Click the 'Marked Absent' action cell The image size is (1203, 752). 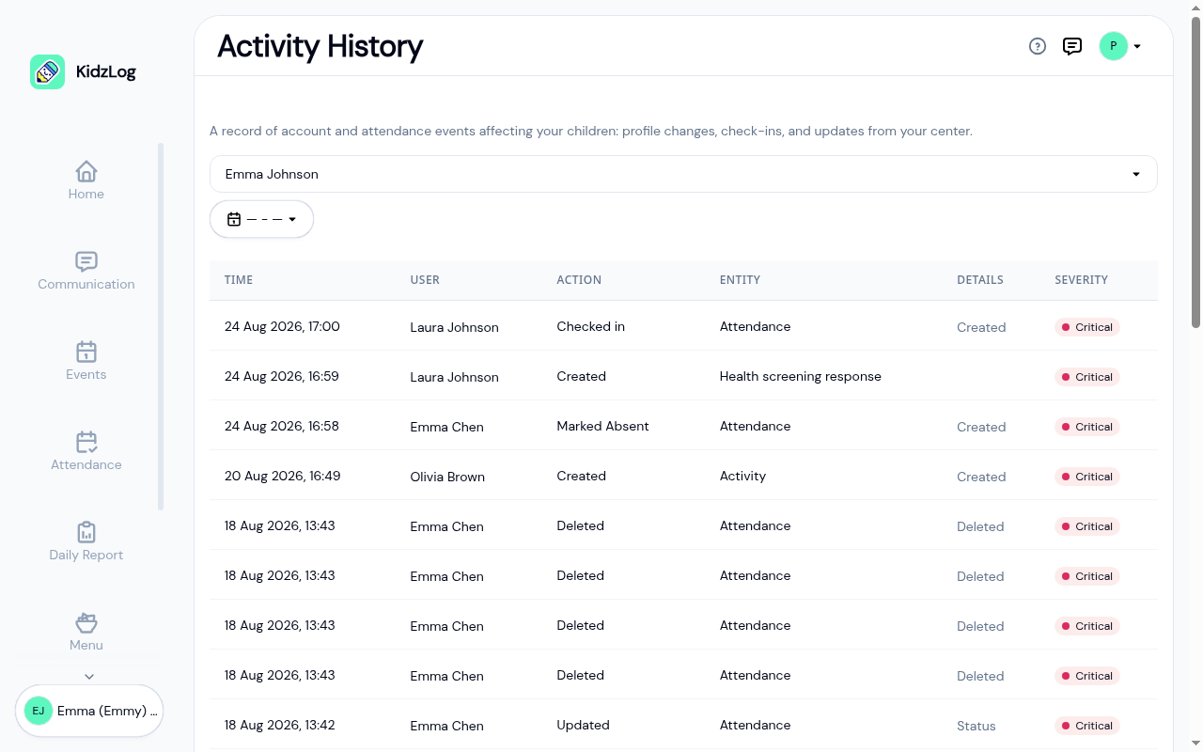click(x=602, y=427)
